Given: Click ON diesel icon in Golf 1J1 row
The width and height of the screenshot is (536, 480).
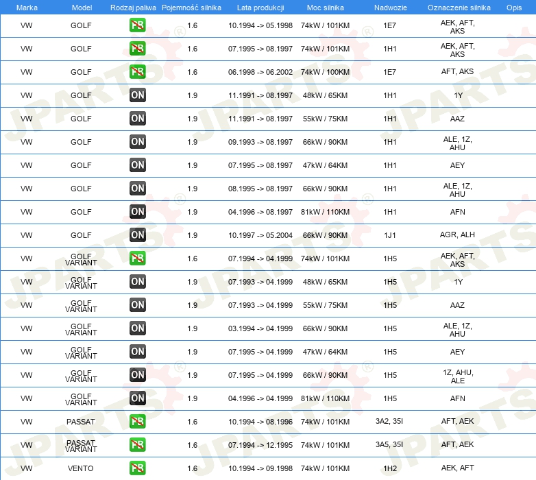Looking at the screenshot, I should [137, 235].
